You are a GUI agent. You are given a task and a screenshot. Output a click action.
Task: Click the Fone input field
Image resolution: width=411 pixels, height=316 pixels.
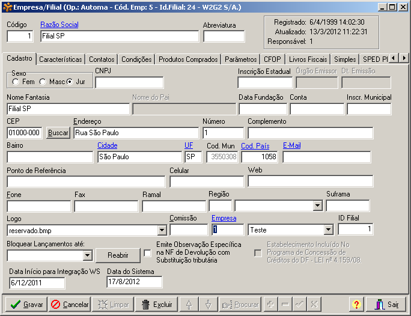(39, 206)
